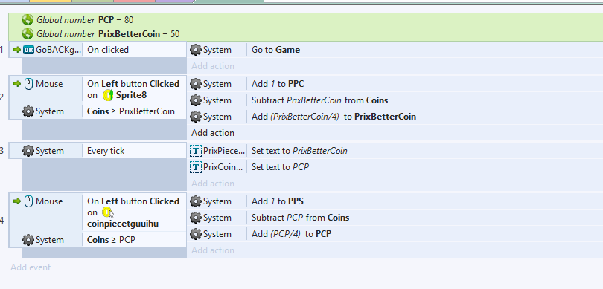Viewport: 603px width, 289px height.
Task: Click the gear icon for Add 1 to PPC
Action: click(x=196, y=84)
